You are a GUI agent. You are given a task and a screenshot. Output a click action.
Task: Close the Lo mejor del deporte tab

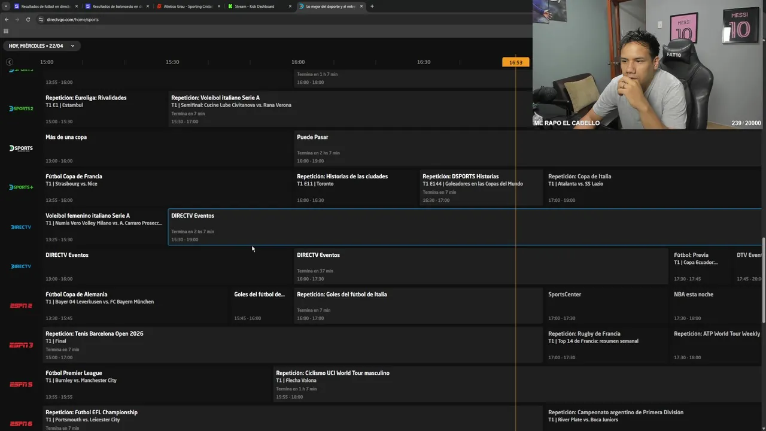[361, 7]
